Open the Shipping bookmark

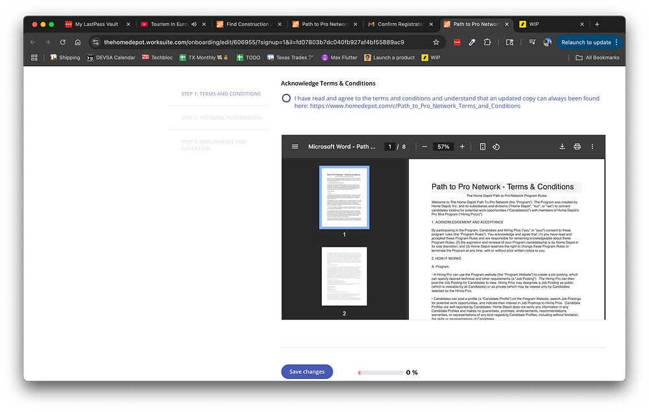pyautogui.click(x=65, y=58)
